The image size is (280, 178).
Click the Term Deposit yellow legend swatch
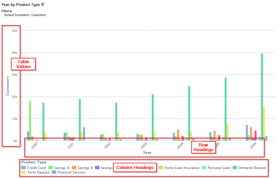pyautogui.click(x=23, y=172)
